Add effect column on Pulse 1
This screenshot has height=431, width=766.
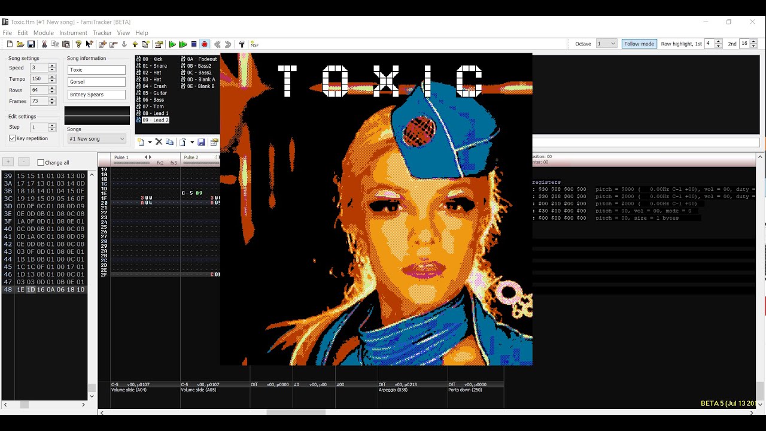pos(150,157)
